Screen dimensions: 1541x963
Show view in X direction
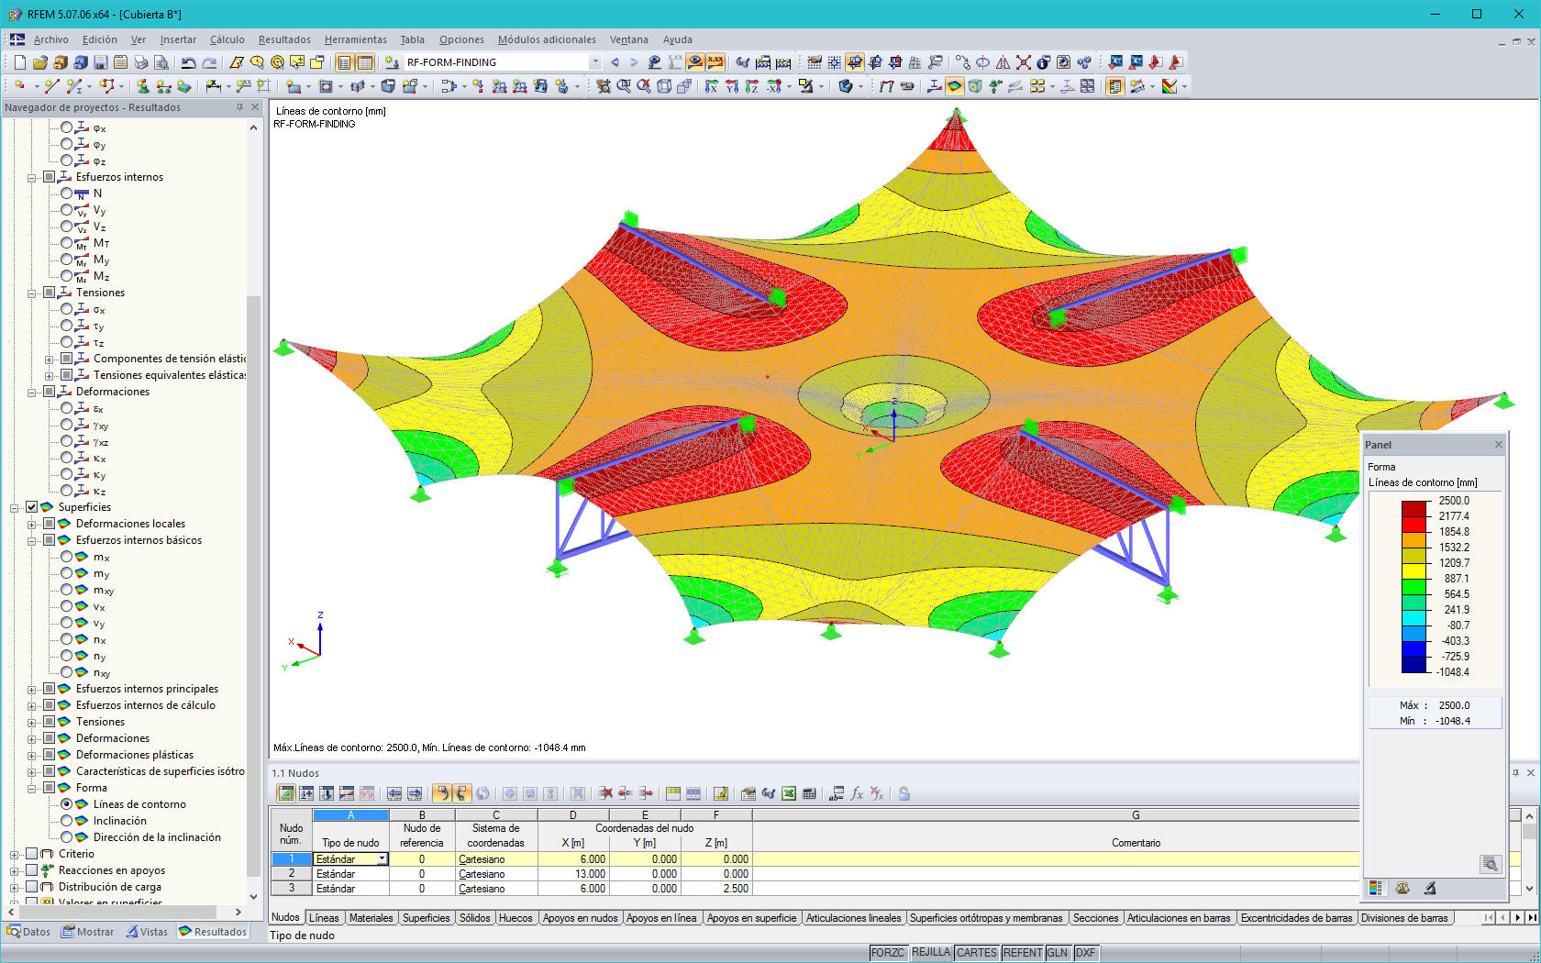[x=712, y=86]
